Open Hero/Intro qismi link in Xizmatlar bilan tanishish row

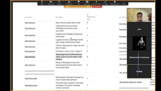pos(31,85)
